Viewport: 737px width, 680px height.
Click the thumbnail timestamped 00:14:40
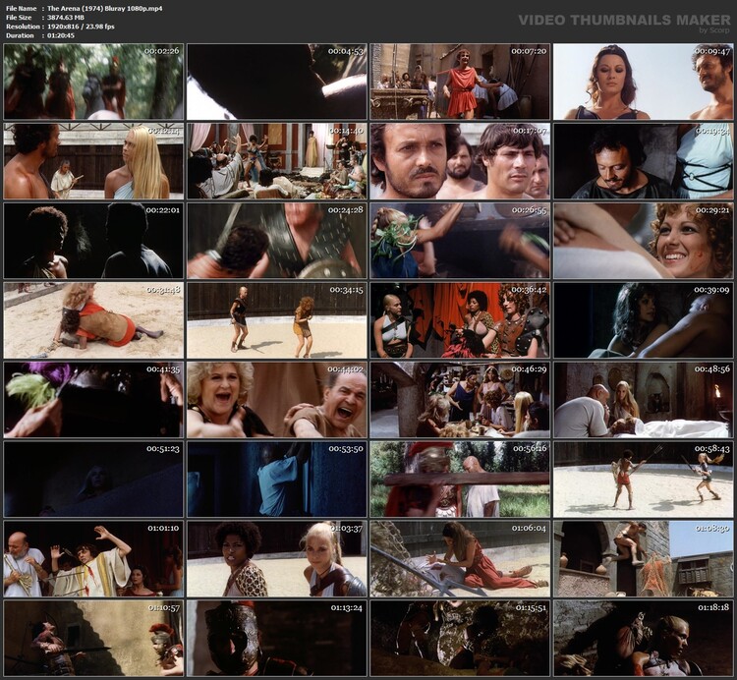[x=276, y=161]
